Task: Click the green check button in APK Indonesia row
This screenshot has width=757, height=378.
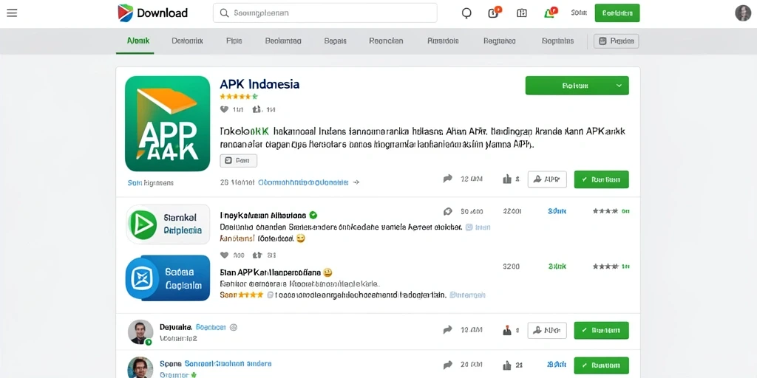Action: [602, 179]
